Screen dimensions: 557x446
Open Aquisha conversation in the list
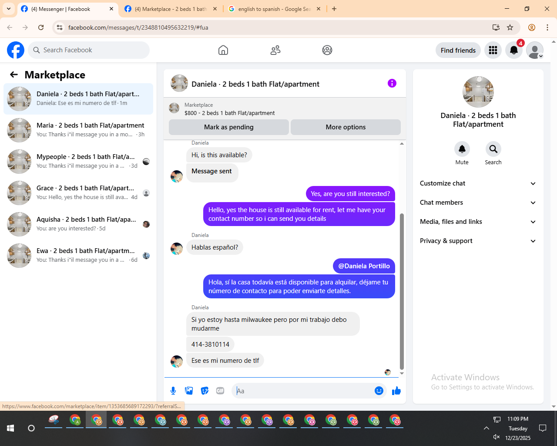tap(78, 224)
